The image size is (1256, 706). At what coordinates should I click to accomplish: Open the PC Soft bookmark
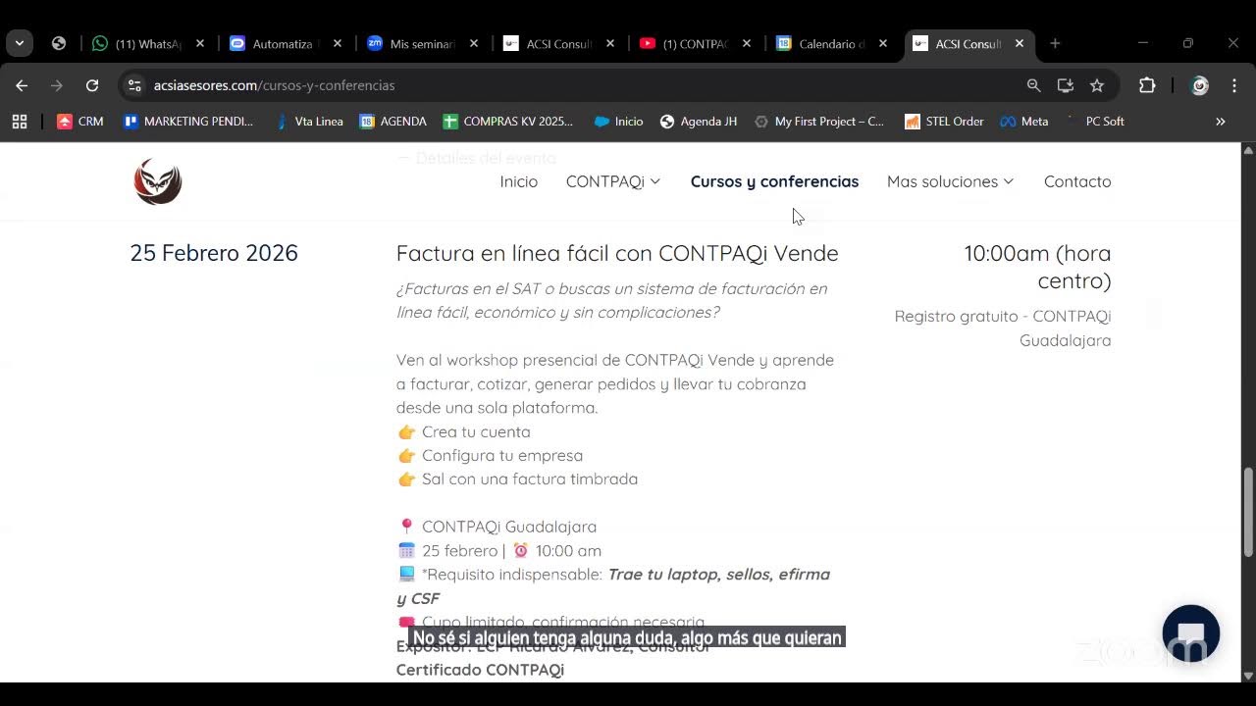click(1096, 122)
